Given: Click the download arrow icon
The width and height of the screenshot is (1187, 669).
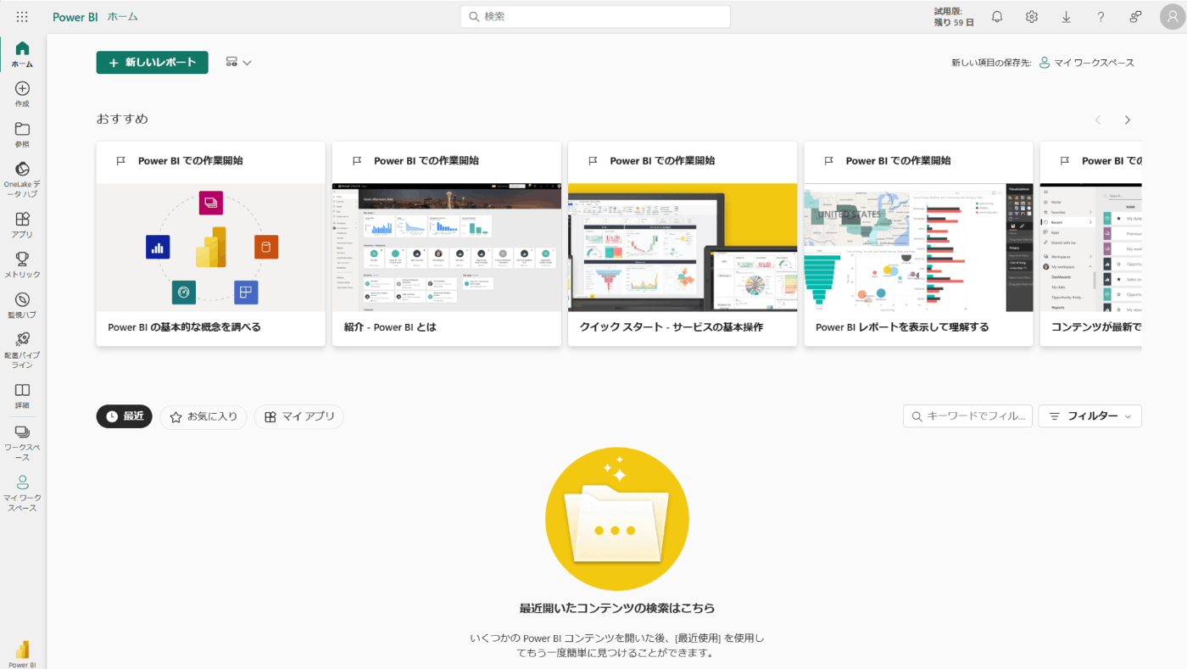Looking at the screenshot, I should point(1067,17).
